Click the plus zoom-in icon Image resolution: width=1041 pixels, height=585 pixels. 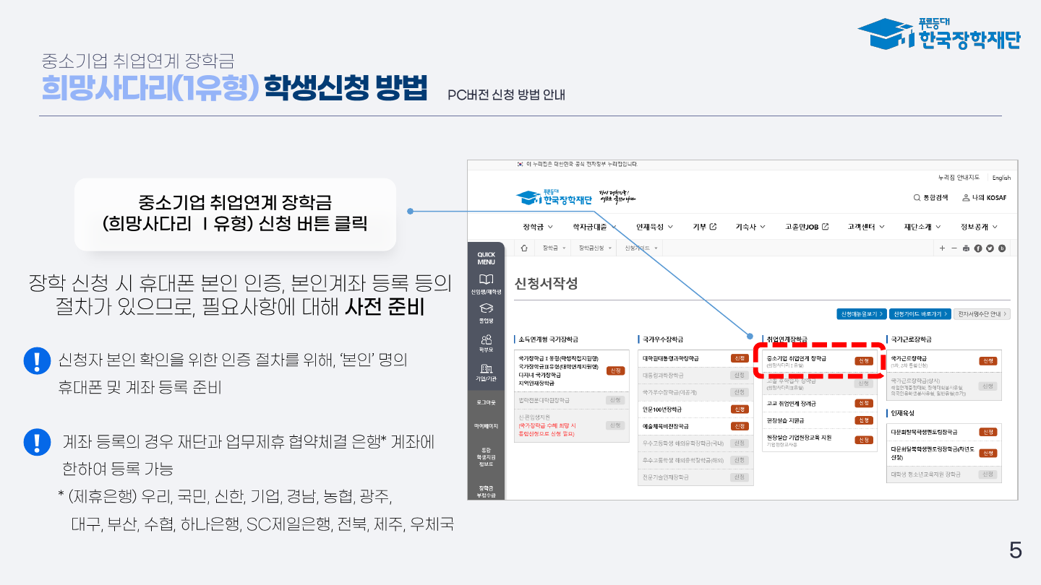click(x=943, y=248)
